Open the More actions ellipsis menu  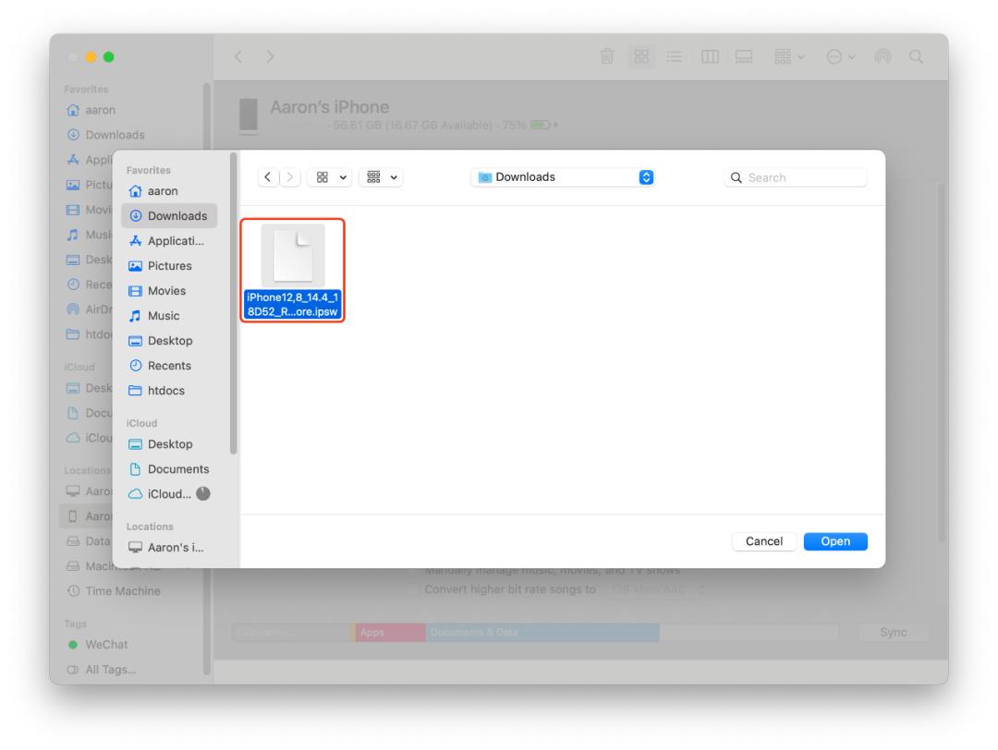point(836,56)
